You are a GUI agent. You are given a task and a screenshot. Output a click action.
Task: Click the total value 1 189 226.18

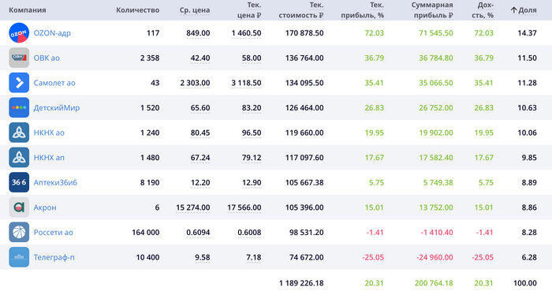[x=301, y=283]
